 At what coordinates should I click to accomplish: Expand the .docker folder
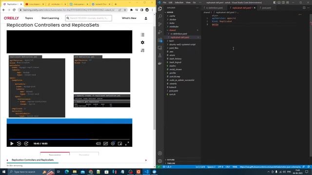(173, 19)
